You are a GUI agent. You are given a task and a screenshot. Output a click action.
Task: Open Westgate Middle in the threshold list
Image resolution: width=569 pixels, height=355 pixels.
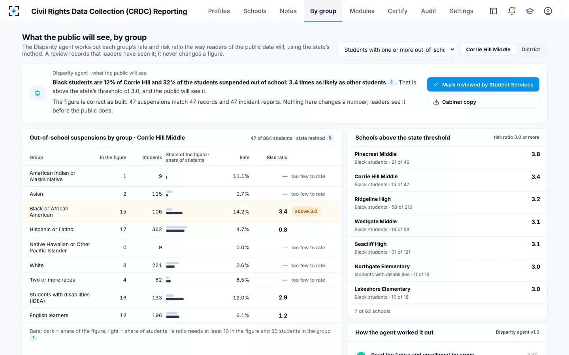pyautogui.click(x=447, y=225)
